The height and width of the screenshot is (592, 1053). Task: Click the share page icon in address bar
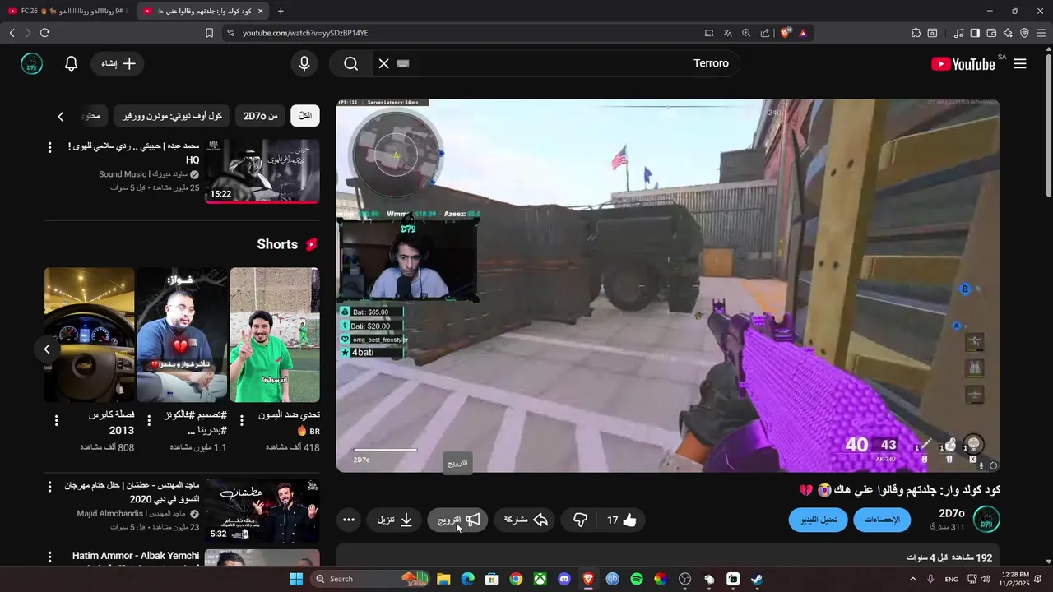(765, 33)
